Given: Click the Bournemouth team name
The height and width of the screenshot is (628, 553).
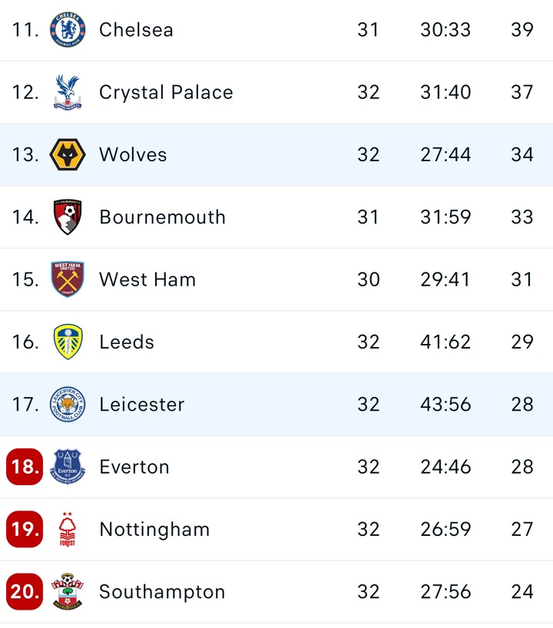Looking at the screenshot, I should point(162,216).
